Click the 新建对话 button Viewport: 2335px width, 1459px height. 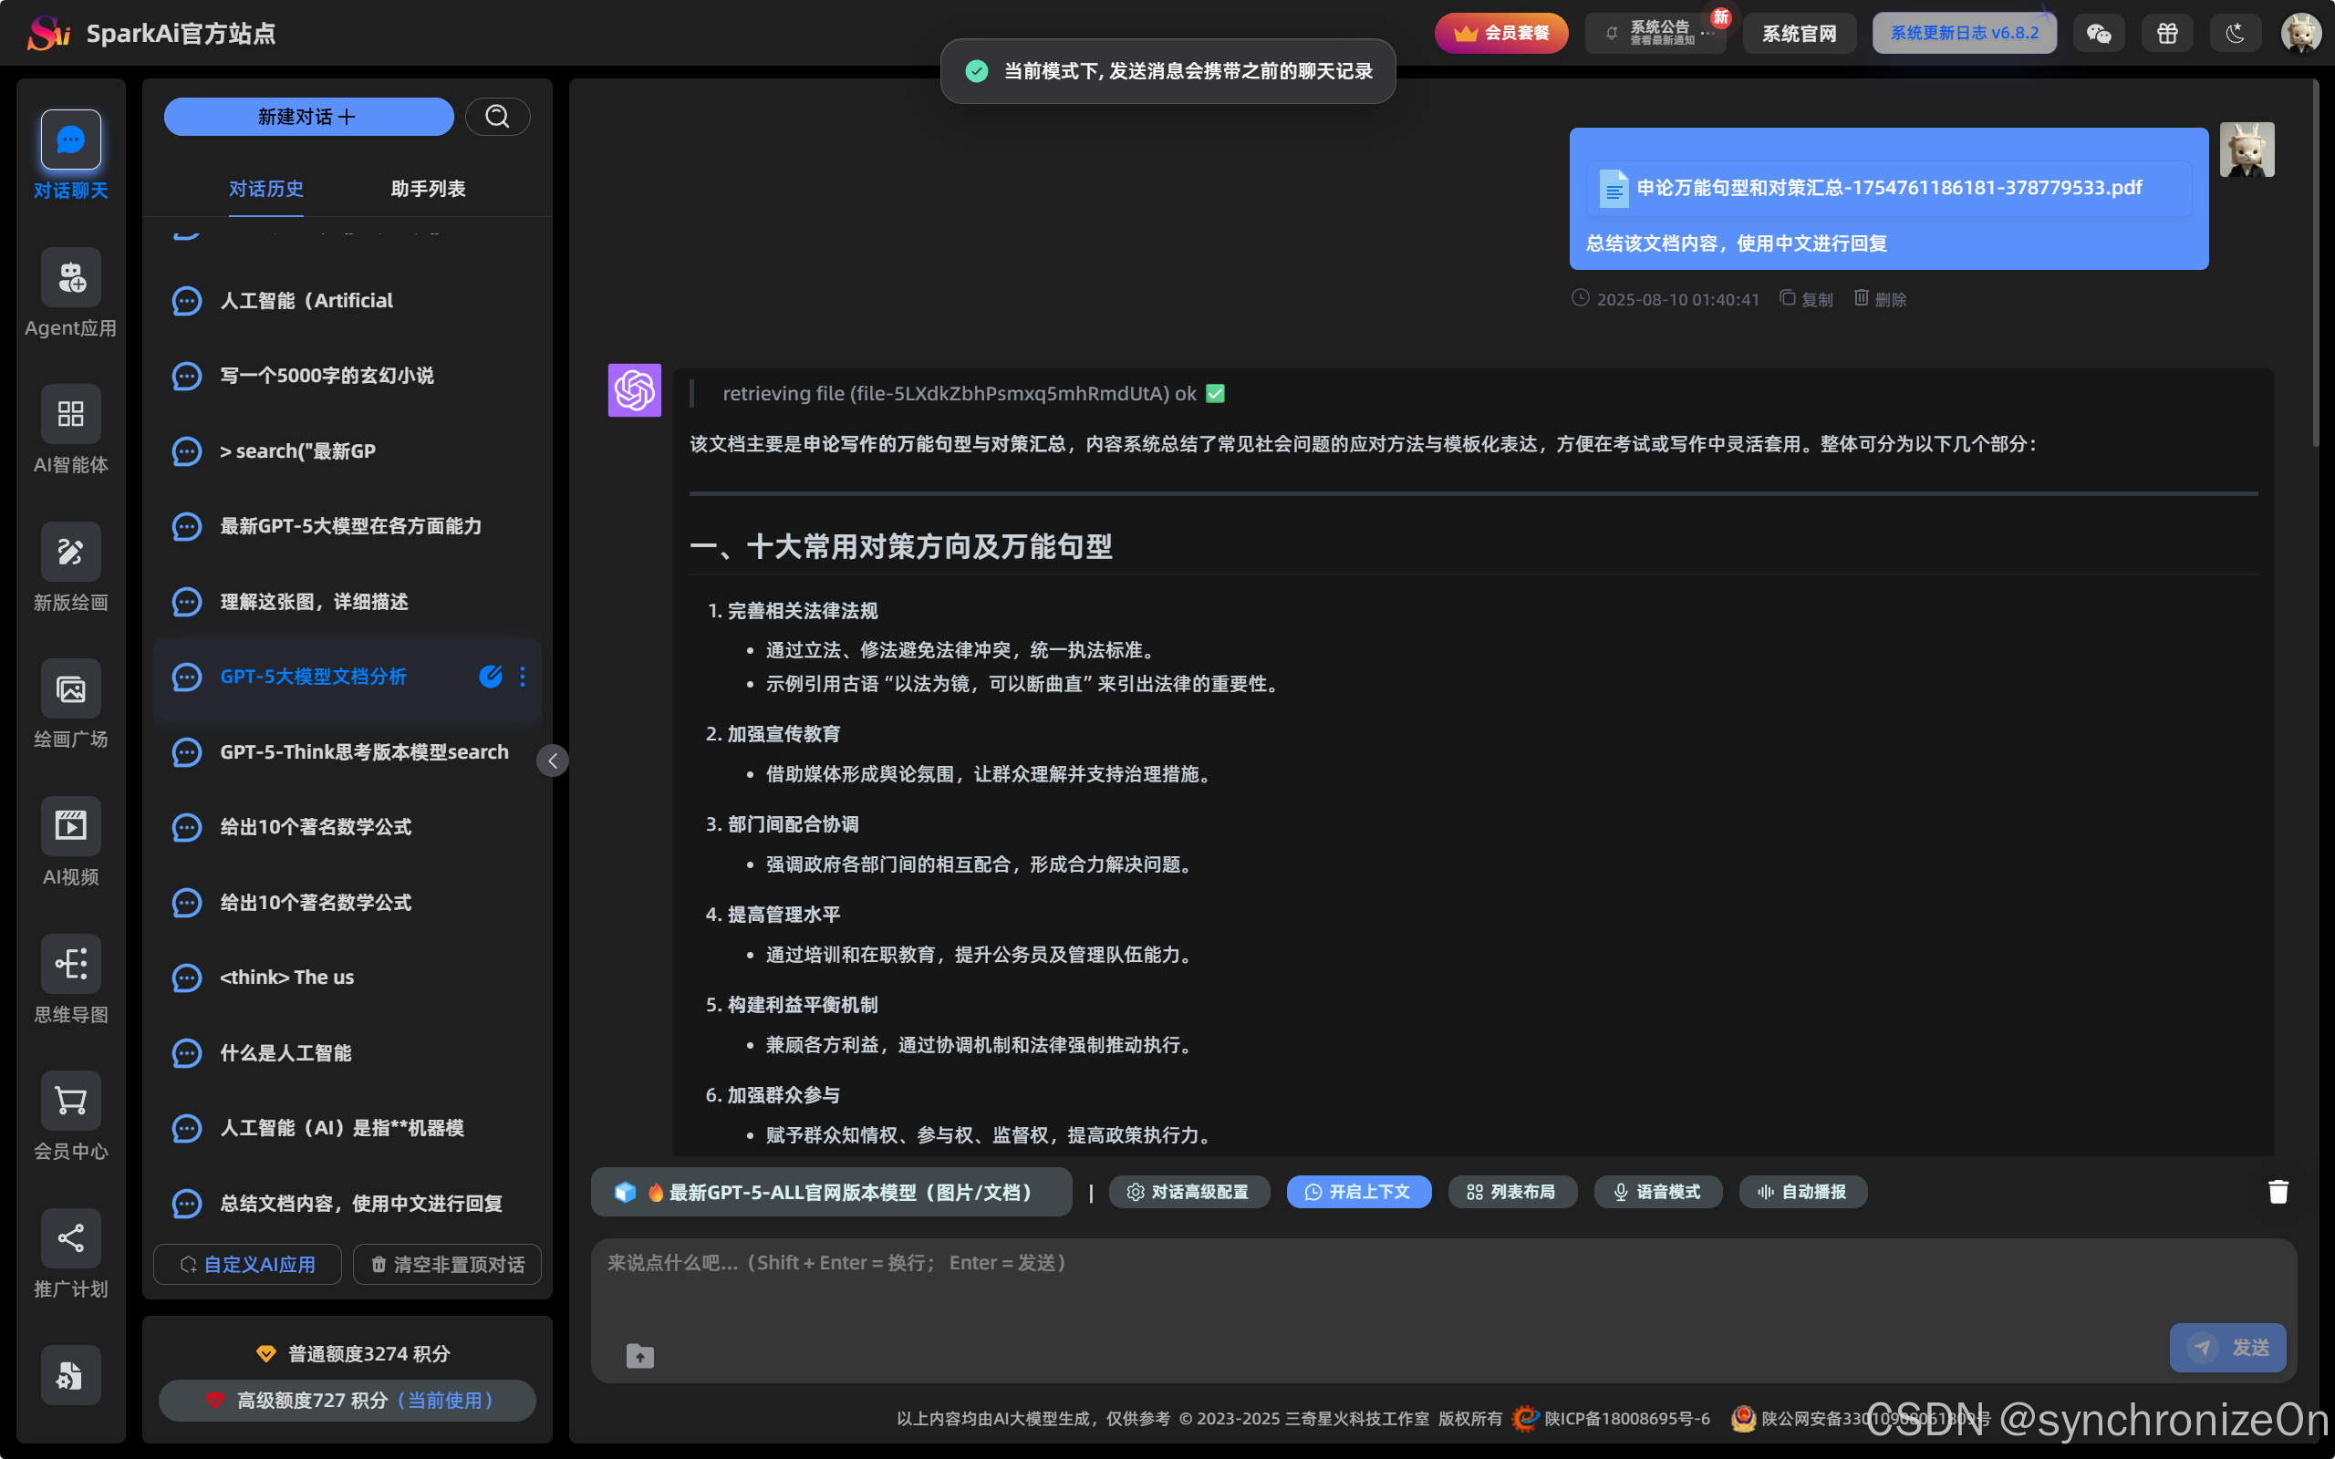pyautogui.click(x=307, y=117)
